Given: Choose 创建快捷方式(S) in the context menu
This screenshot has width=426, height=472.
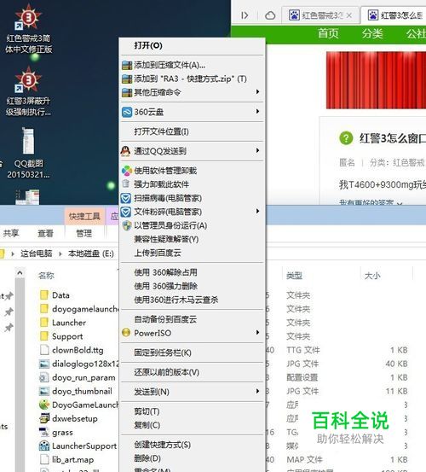Looking at the screenshot, I should 192,445.
